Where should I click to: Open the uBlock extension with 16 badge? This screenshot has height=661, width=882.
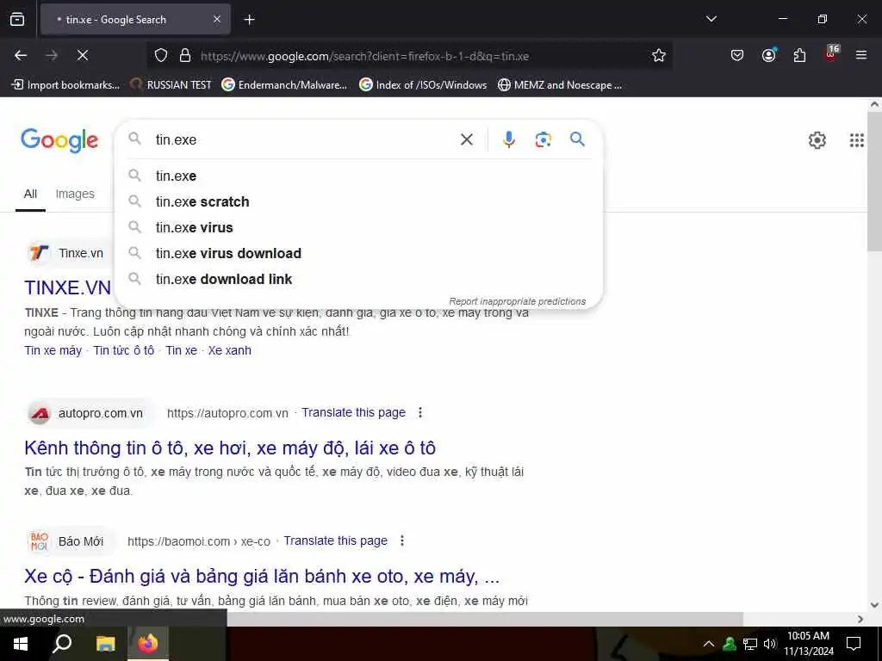pos(831,53)
